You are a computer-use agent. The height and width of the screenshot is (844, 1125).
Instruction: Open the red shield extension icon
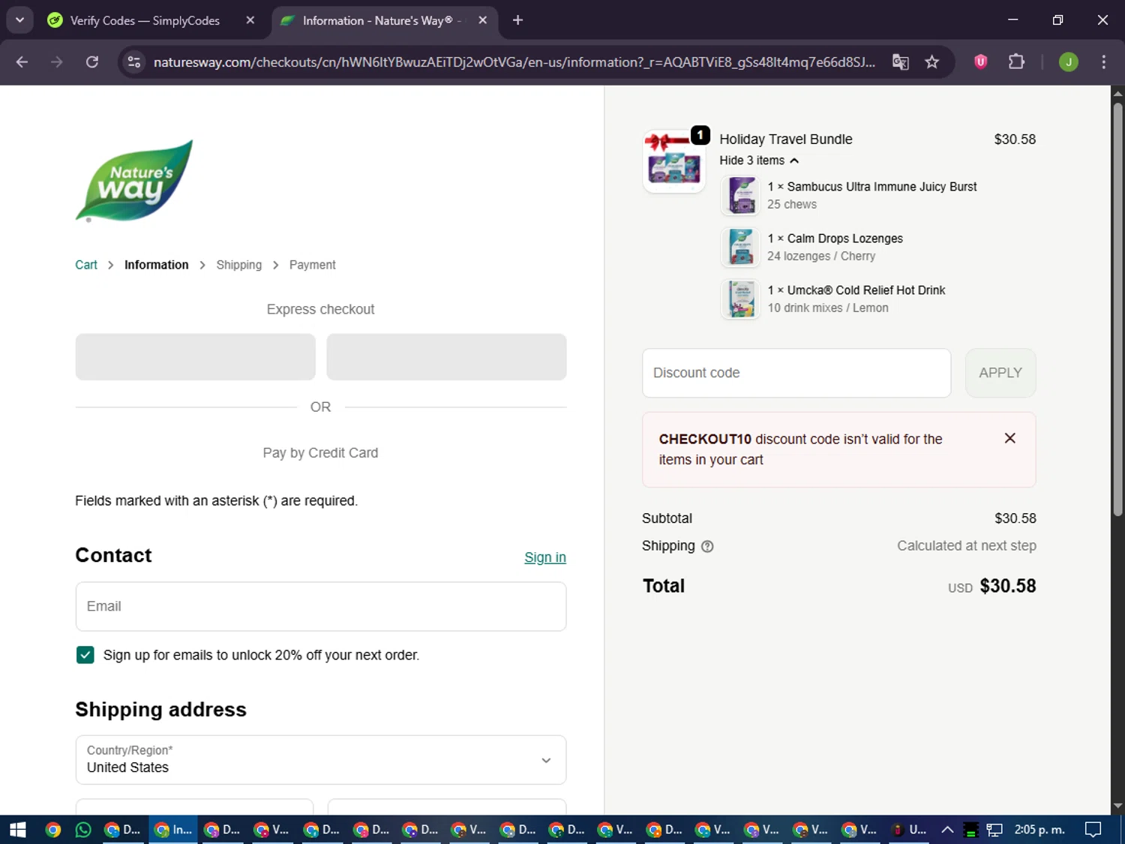[980, 62]
